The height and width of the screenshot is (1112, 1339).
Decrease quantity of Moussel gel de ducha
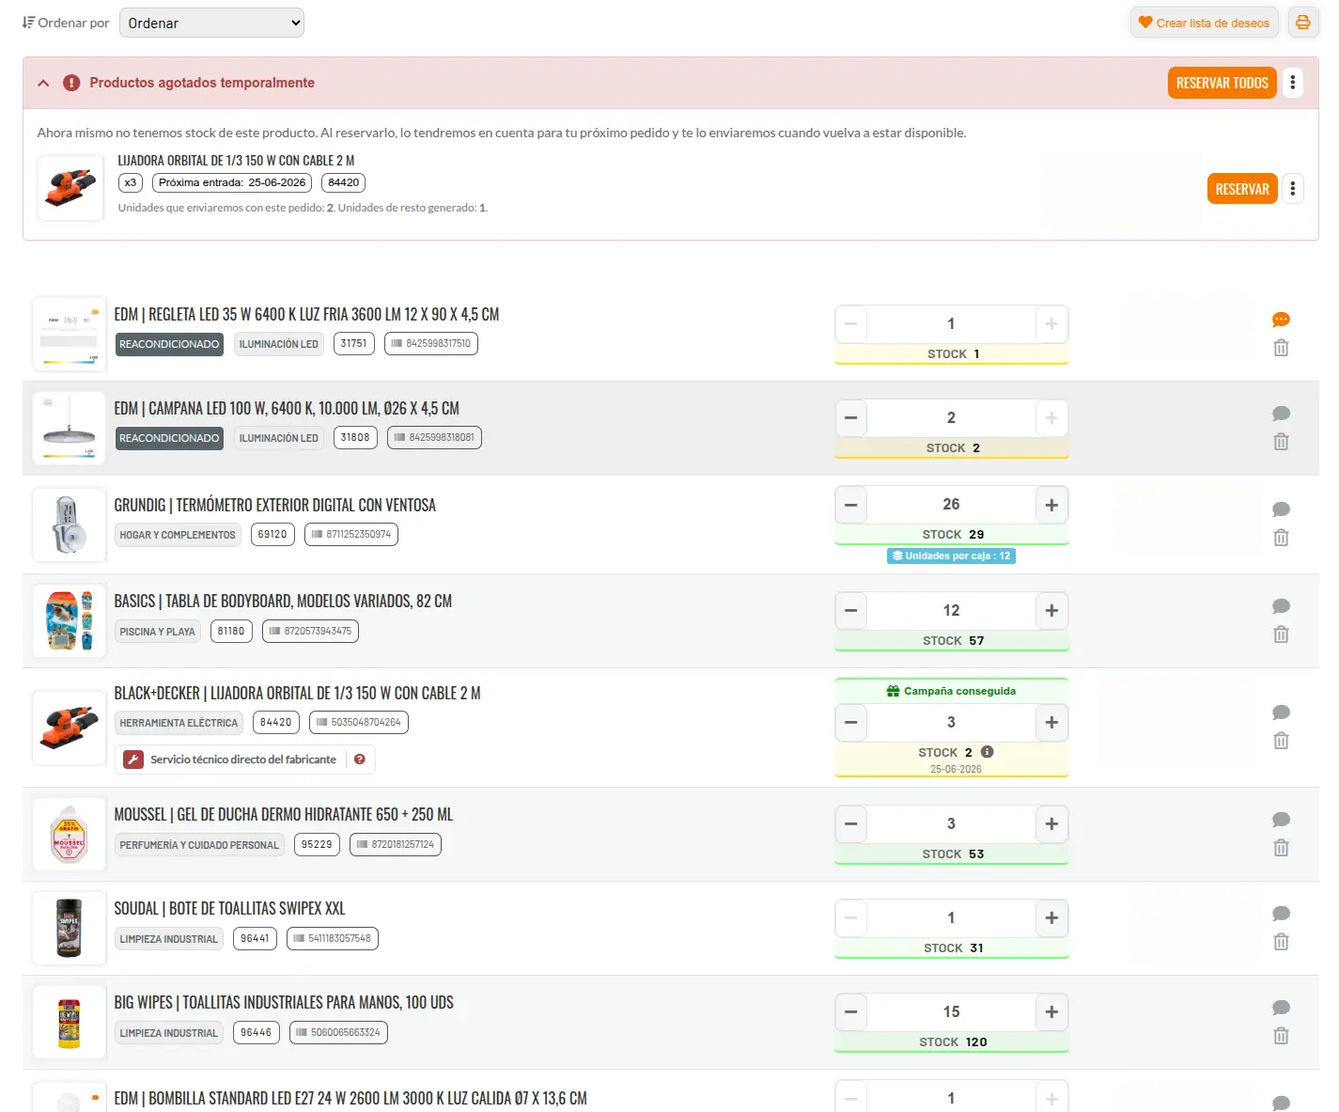[850, 823]
